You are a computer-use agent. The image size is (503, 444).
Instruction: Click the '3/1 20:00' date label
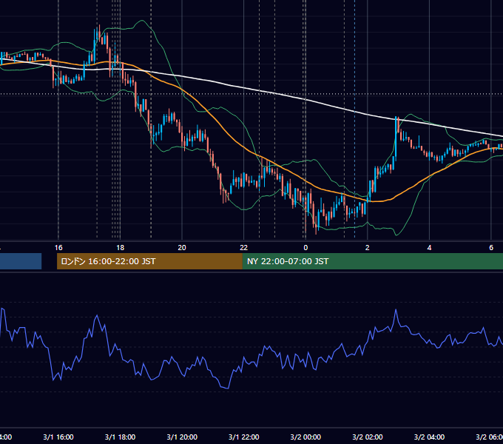click(182, 437)
